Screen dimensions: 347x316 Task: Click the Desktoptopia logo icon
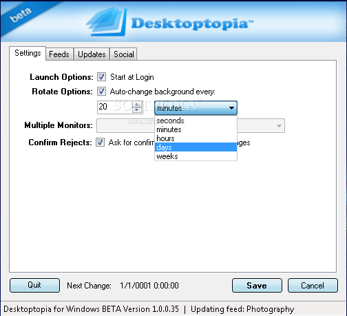tap(107, 23)
